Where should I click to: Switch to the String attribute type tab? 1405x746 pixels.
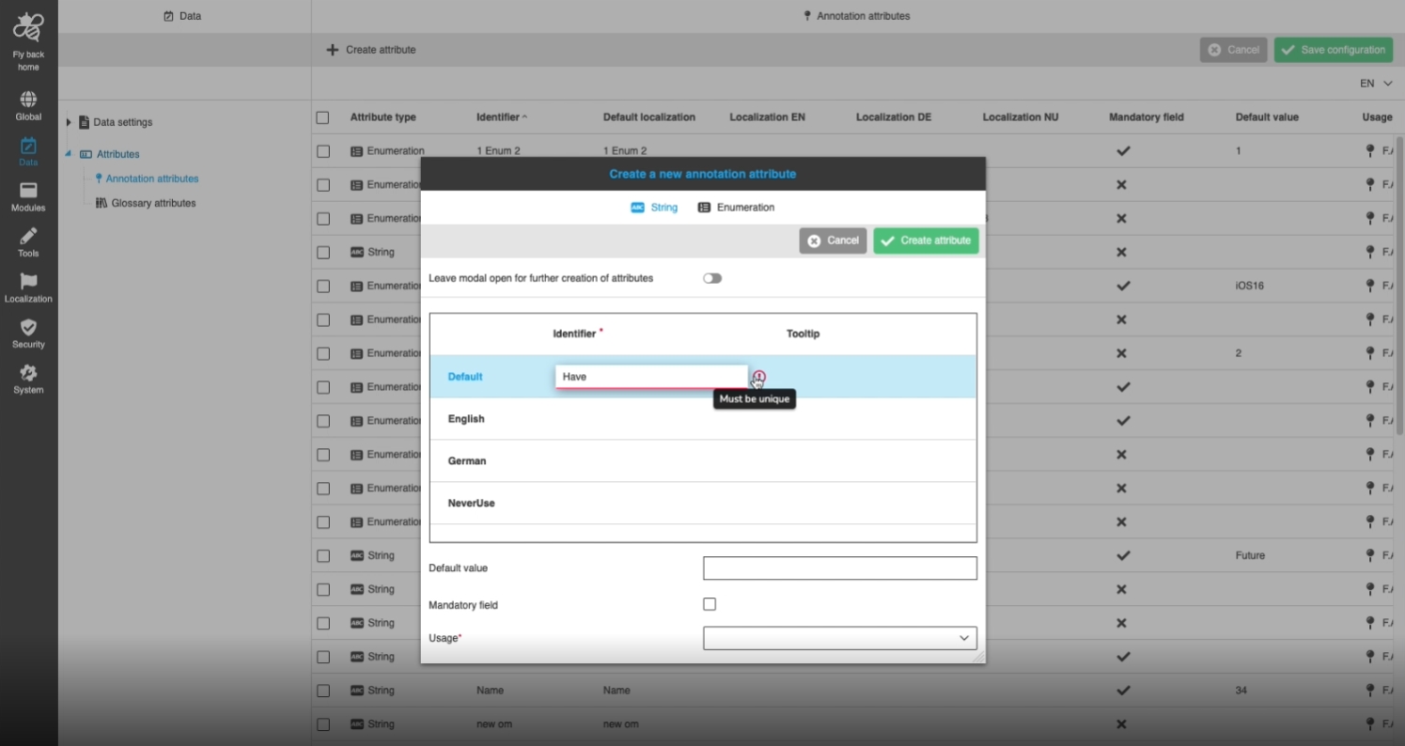click(654, 208)
